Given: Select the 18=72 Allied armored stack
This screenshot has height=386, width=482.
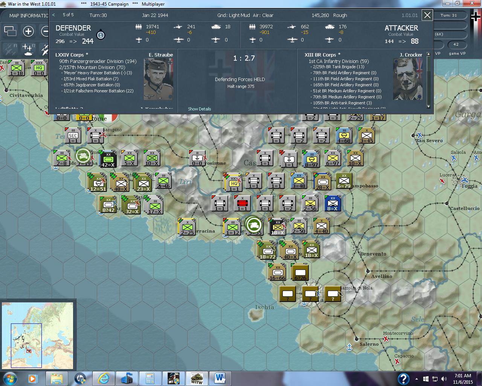Looking at the screenshot, I should pos(267,250).
